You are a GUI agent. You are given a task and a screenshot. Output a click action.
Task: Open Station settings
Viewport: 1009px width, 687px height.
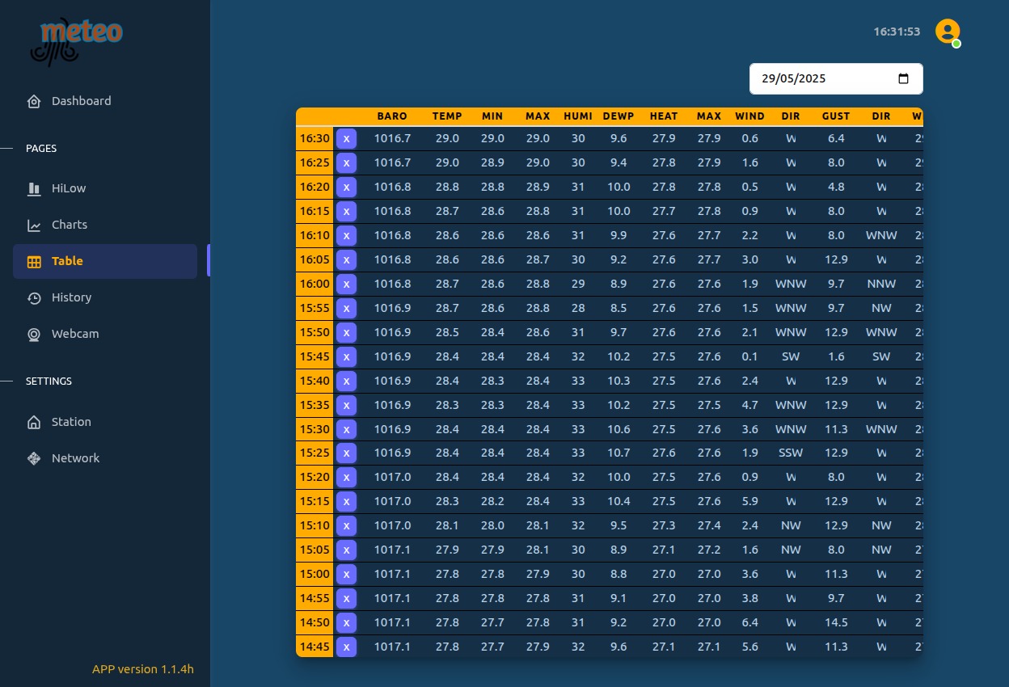coord(105,422)
